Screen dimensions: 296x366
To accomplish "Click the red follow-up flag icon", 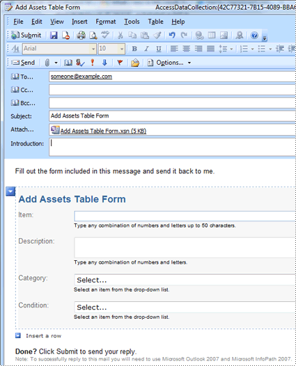I will (x=120, y=63).
